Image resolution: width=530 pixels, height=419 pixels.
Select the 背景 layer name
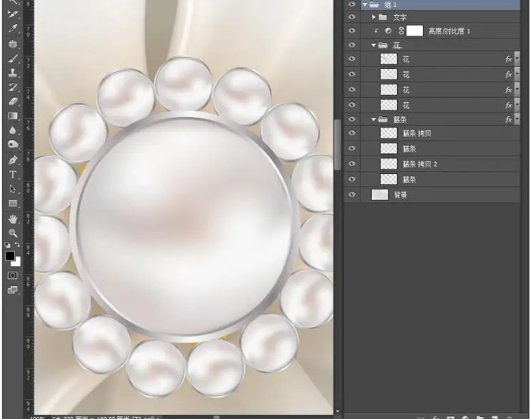pyautogui.click(x=400, y=195)
